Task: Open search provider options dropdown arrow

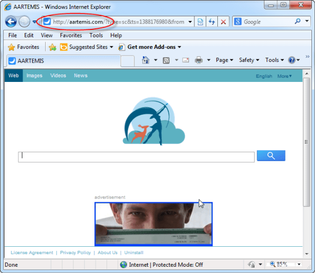Action: [307, 21]
